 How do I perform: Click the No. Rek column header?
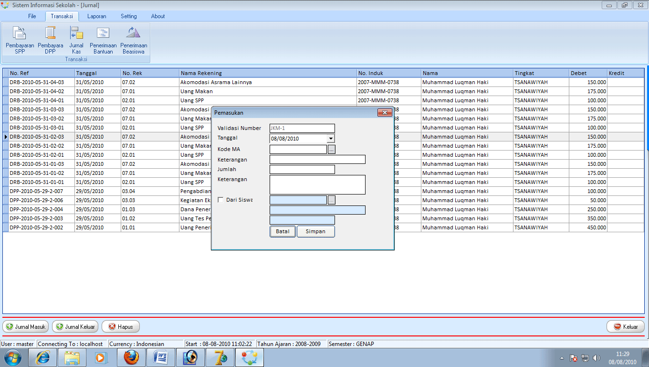click(x=150, y=73)
